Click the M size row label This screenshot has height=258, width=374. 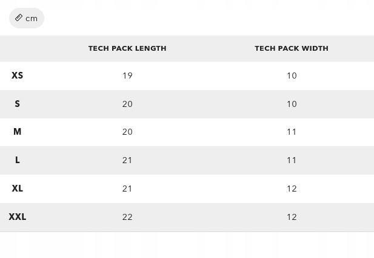point(18,132)
